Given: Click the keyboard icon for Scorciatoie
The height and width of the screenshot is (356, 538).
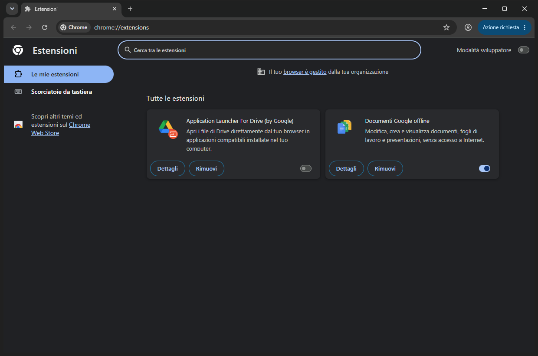Looking at the screenshot, I should coord(18,92).
